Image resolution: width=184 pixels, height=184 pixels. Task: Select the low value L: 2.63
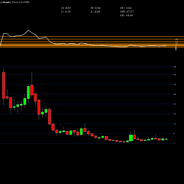click(x=95, y=12)
